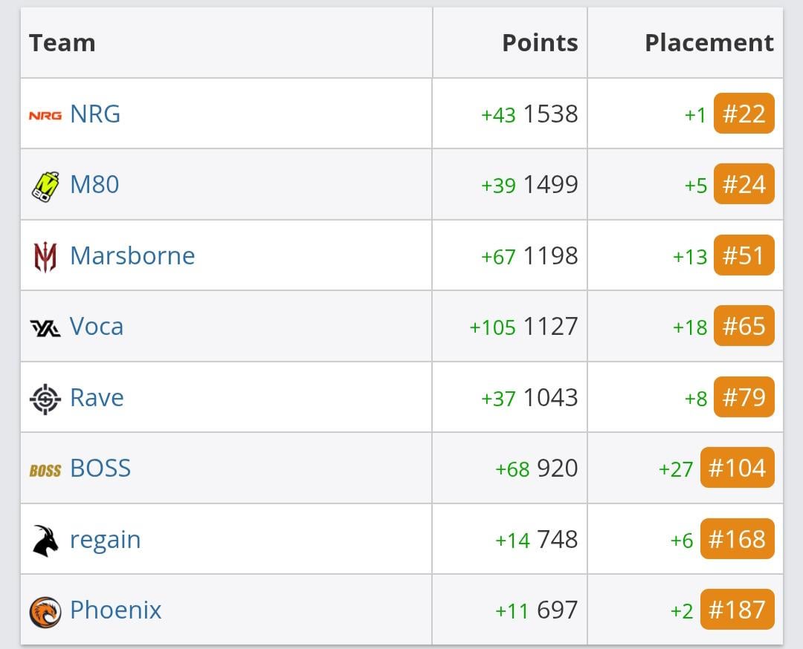The width and height of the screenshot is (803, 649).
Task: Click the Marsborne trident logo icon
Action: coord(45,257)
